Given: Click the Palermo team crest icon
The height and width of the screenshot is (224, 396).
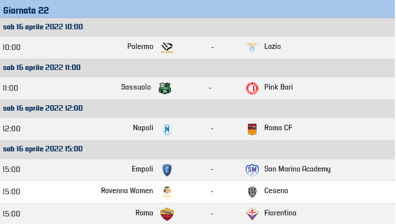Looking at the screenshot, I should [167, 48].
